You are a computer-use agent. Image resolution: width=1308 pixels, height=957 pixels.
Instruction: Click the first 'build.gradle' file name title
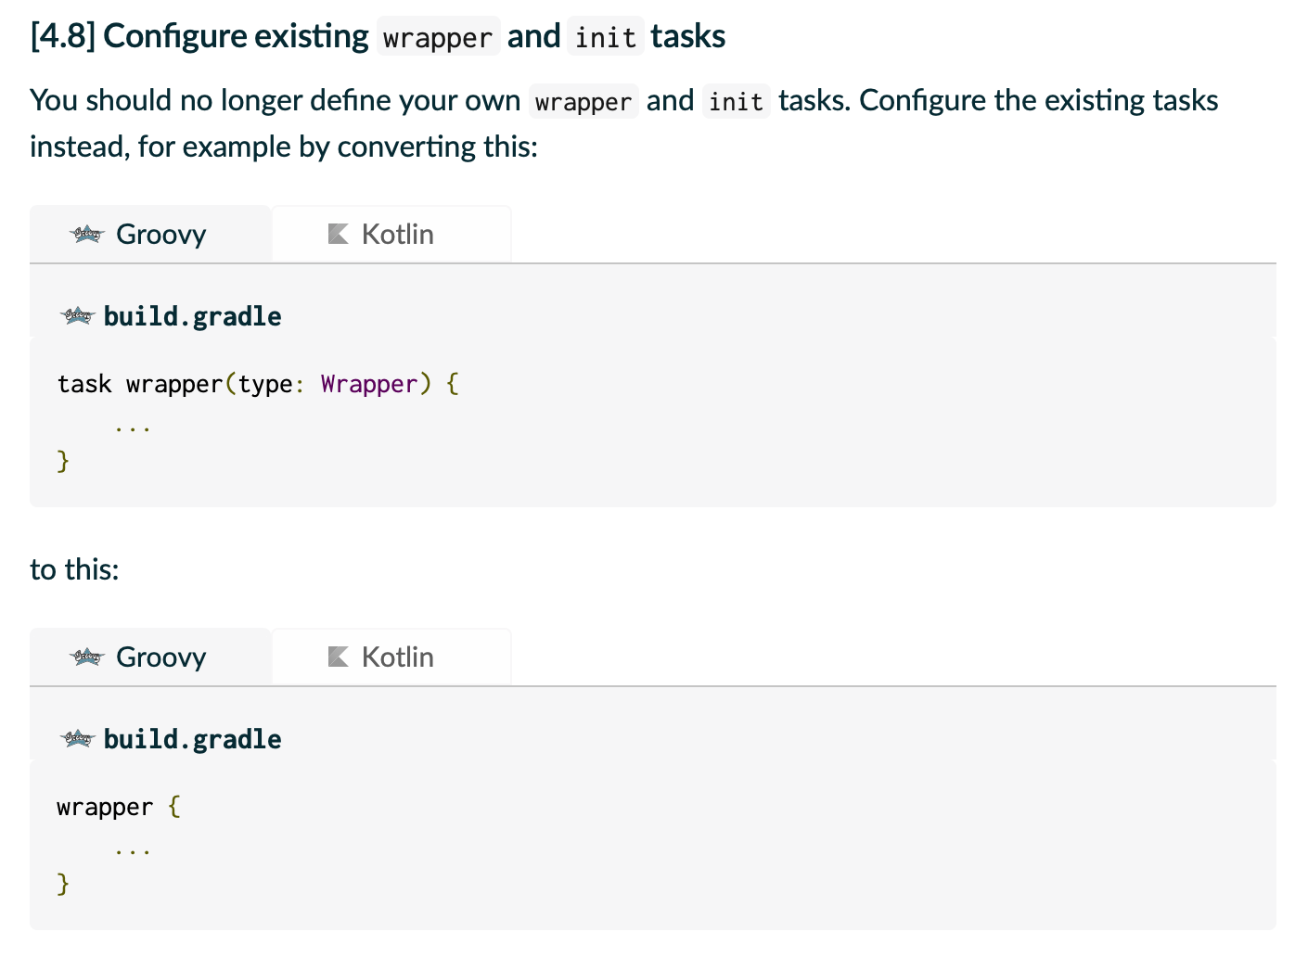point(193,316)
